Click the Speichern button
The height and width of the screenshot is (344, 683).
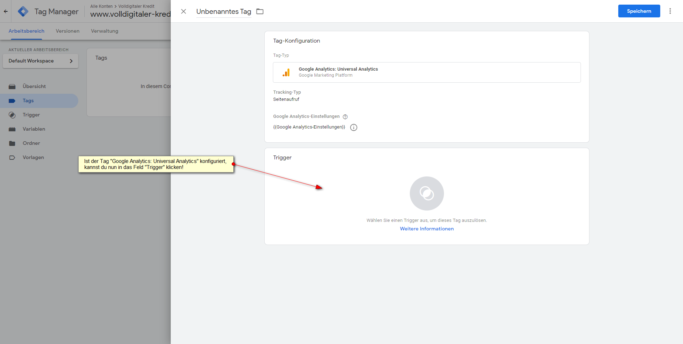(x=639, y=11)
